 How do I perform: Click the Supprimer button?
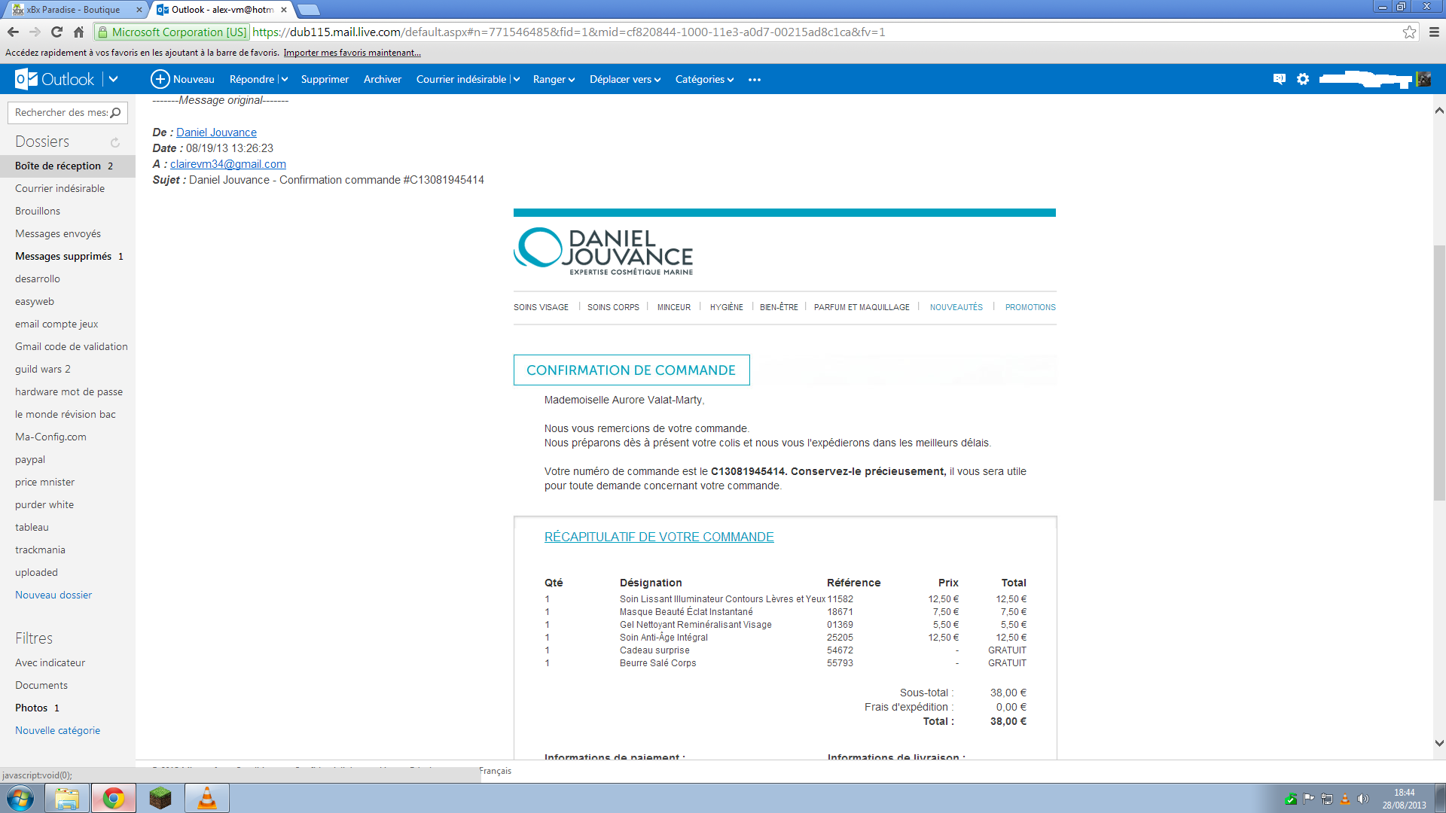pos(325,79)
